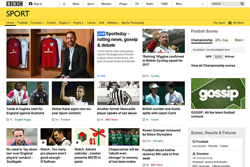Open the Radio menu item
The width and height of the screenshot is (250, 167).
point(150,4)
